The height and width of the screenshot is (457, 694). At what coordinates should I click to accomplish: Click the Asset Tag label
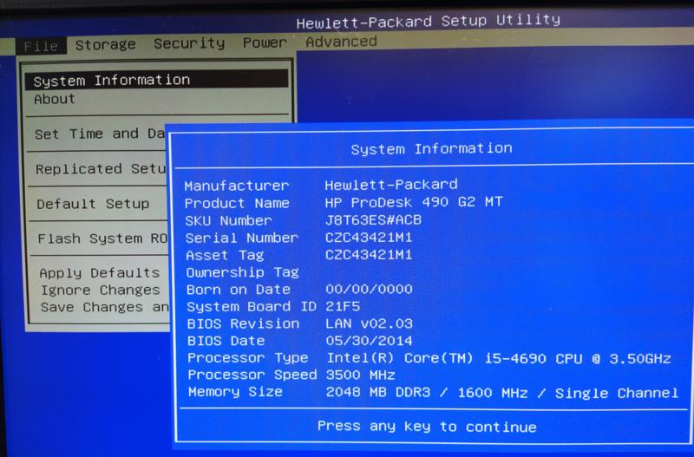(225, 255)
